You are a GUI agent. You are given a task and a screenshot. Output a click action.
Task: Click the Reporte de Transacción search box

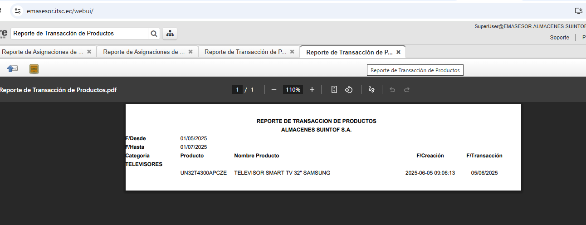79,34
